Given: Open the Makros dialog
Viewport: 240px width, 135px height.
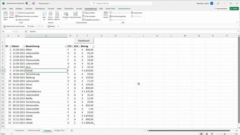Looking at the screenshot, I should 12,15.
